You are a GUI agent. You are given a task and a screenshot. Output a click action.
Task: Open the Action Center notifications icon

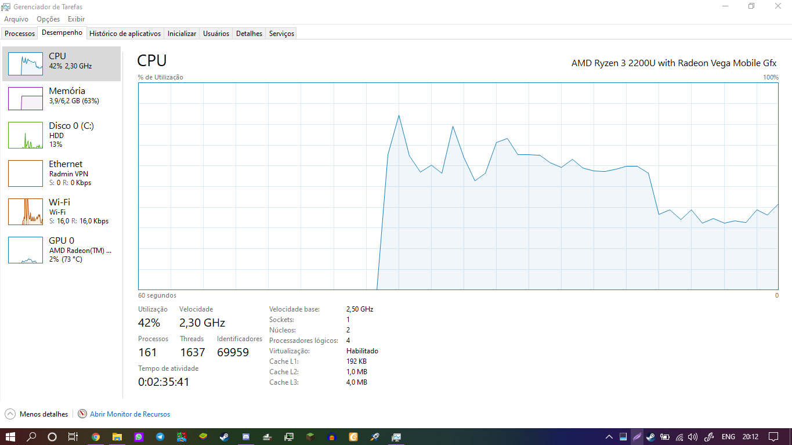point(773,436)
